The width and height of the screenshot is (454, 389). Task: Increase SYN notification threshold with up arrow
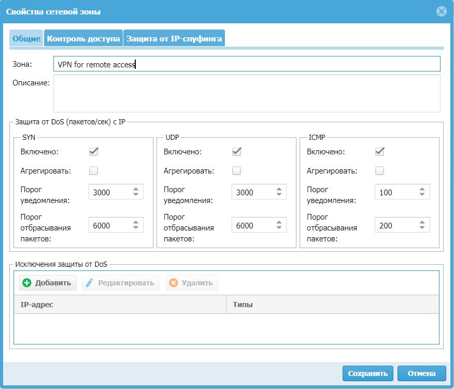tap(136, 189)
